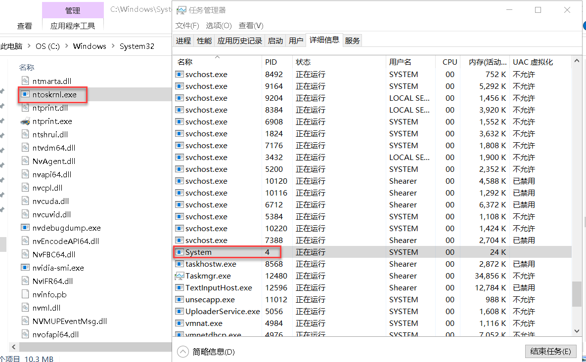Screen dimensions: 586x362
Task: Collapse details using the 简略信息 chevron
Action: point(183,352)
